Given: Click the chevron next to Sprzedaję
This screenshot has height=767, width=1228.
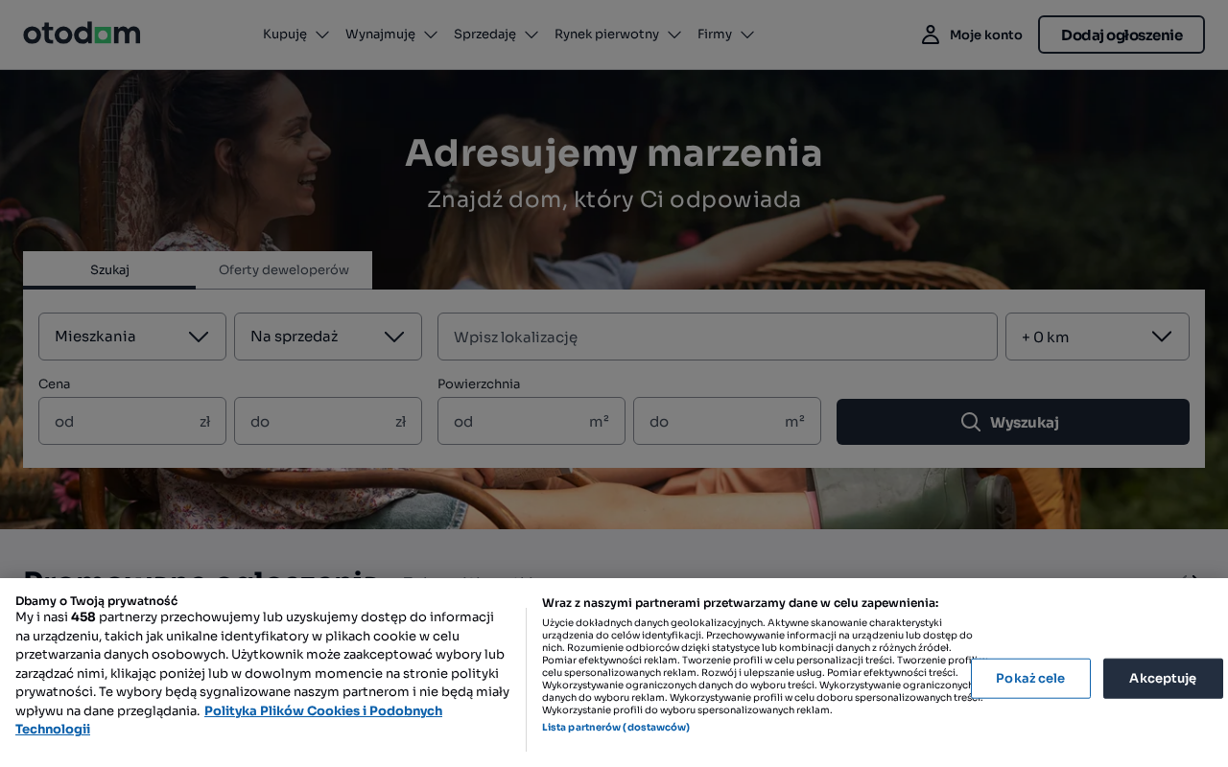Looking at the screenshot, I should pos(531,35).
